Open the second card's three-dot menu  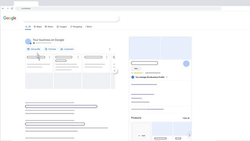tap(78, 57)
